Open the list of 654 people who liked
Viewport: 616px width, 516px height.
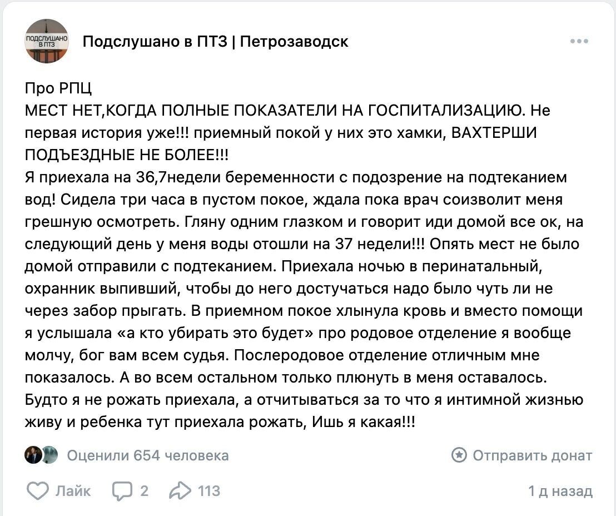click(x=147, y=455)
